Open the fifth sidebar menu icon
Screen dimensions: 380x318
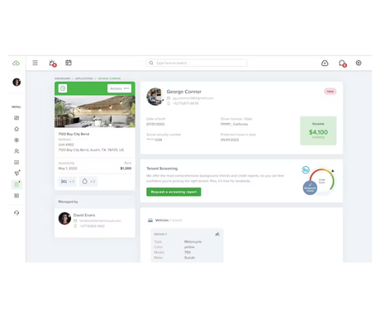(x=17, y=162)
